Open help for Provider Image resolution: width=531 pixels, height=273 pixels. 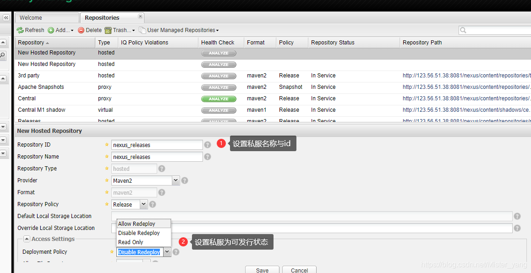[185, 180]
